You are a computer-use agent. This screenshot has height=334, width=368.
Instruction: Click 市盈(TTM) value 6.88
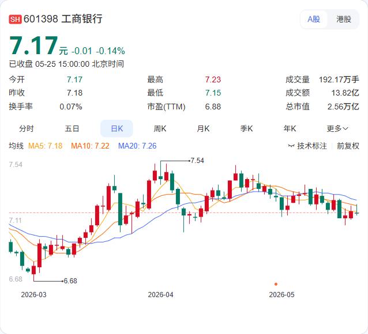point(213,107)
